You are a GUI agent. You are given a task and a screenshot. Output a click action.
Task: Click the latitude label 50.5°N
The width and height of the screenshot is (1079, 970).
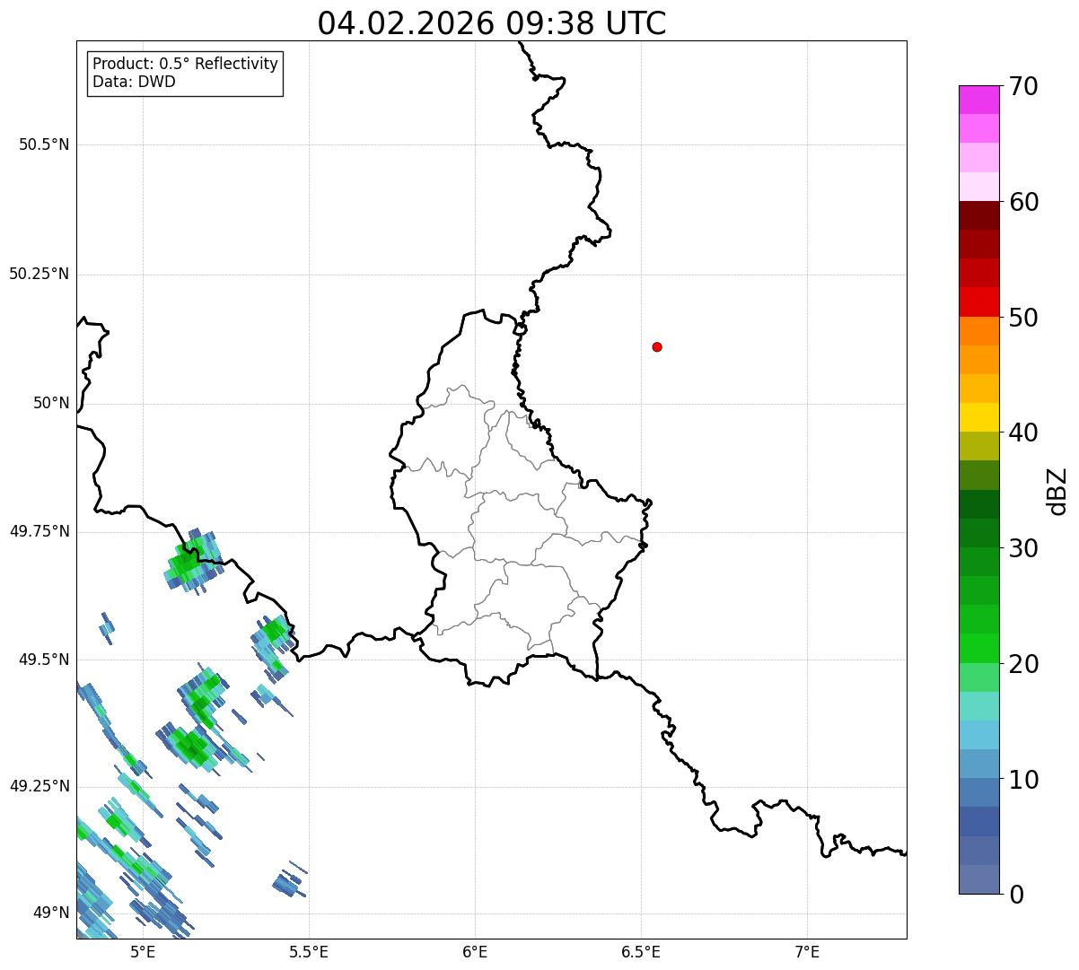pyautogui.click(x=43, y=144)
